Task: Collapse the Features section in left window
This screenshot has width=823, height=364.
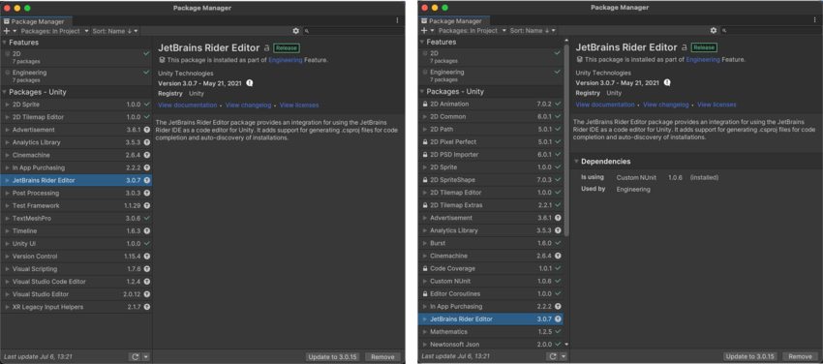Action: point(5,43)
